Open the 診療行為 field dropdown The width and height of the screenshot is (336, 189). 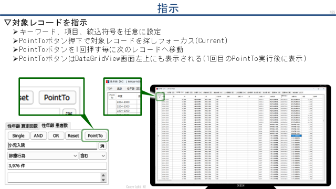pos(43,156)
